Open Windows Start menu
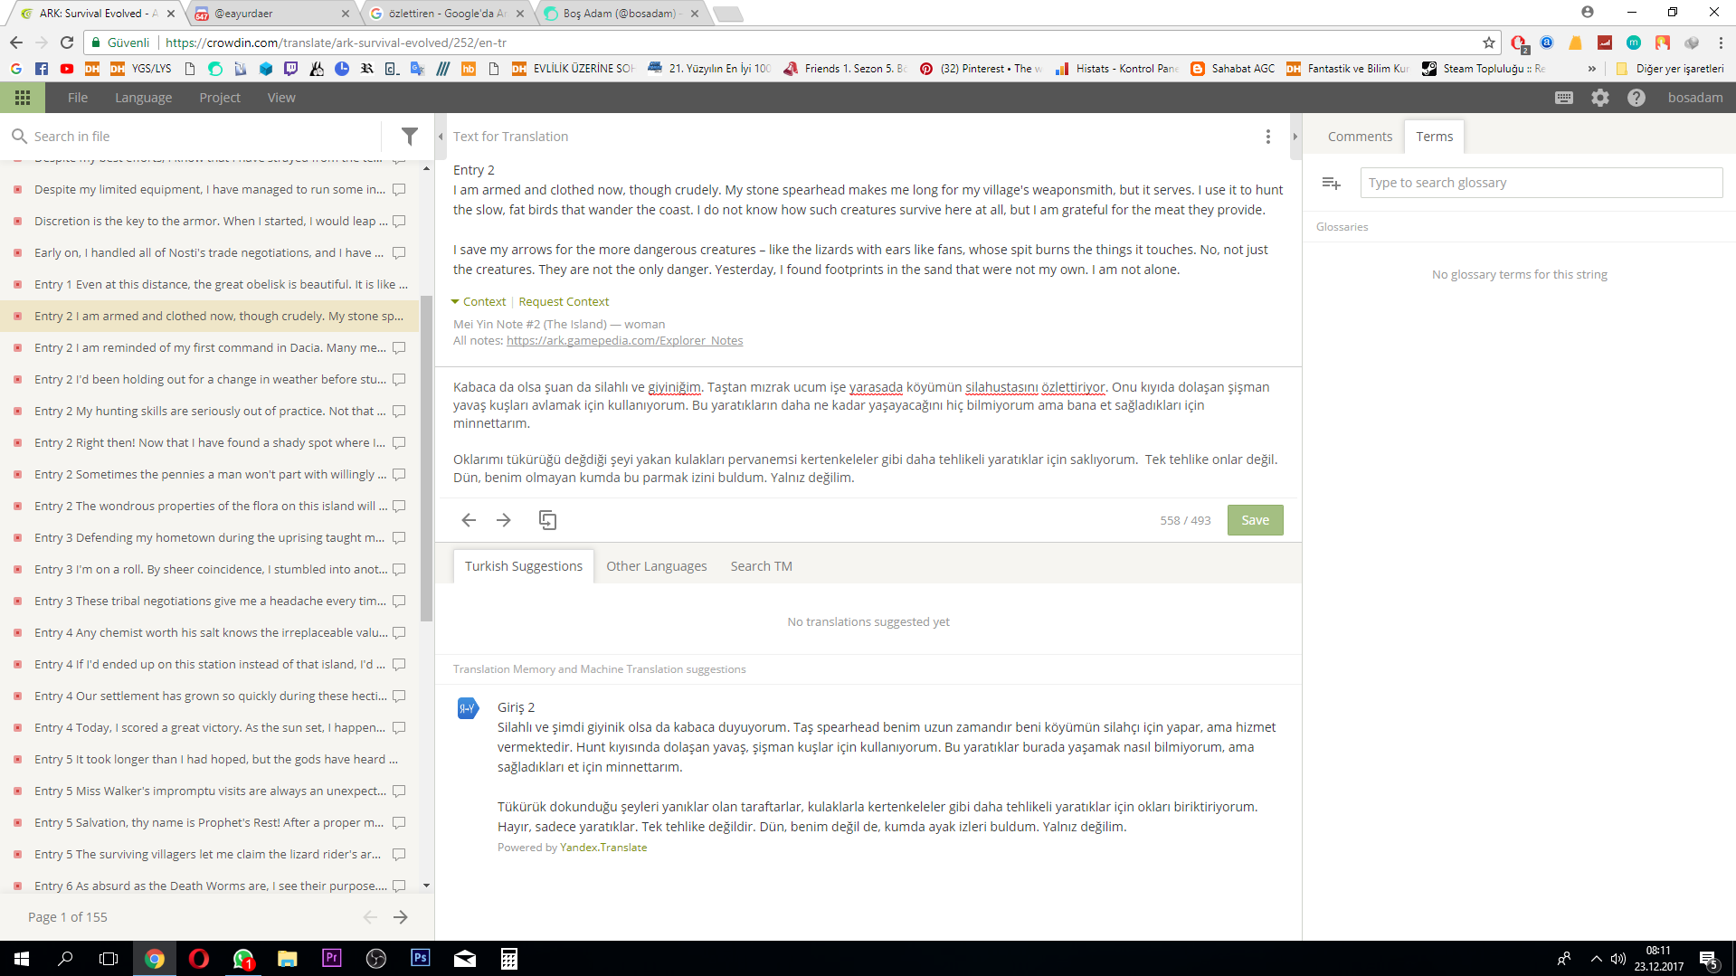 click(22, 959)
